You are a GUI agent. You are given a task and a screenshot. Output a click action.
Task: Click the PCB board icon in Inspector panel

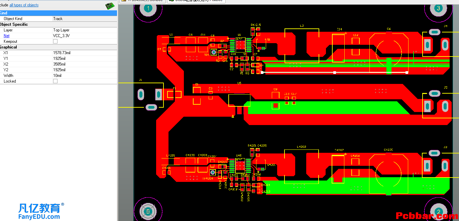coord(110,6)
